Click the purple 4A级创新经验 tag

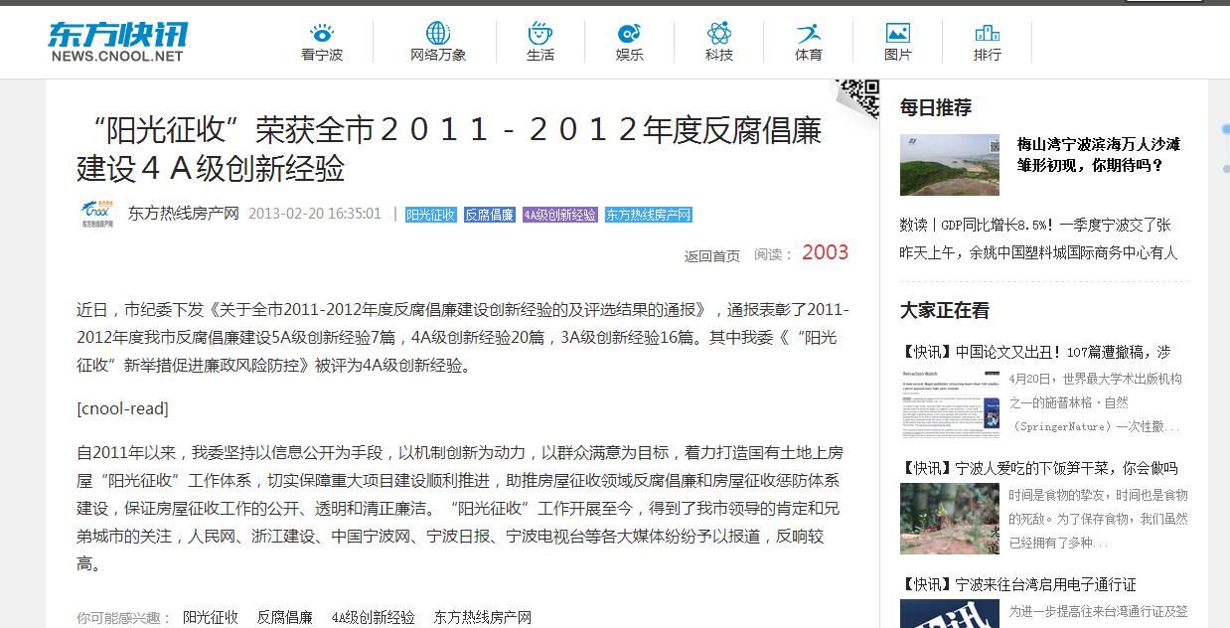[560, 215]
